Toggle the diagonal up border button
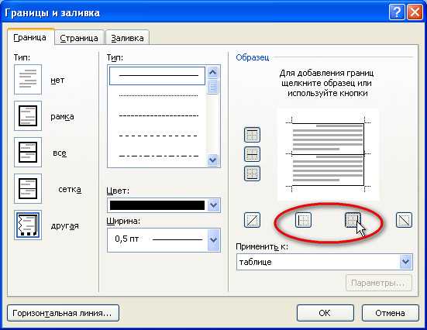The image size is (427, 330). point(252,220)
